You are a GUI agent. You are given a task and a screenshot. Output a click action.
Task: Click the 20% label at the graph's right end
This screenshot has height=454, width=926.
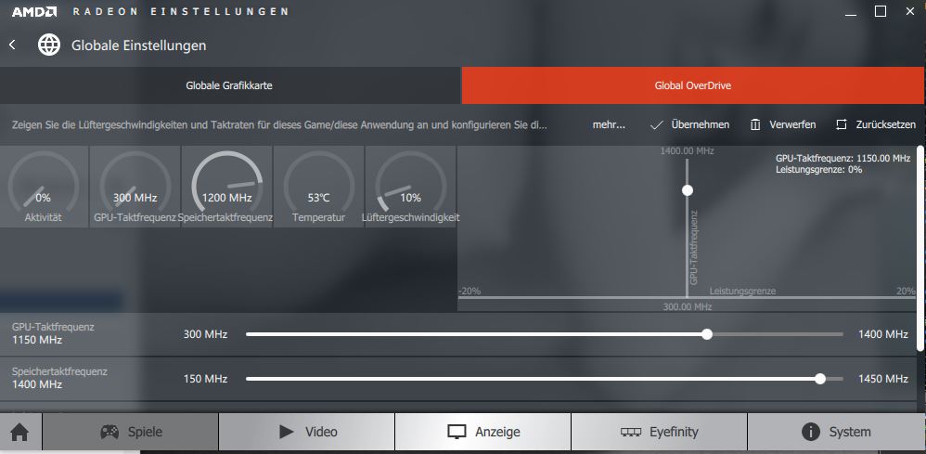point(906,292)
